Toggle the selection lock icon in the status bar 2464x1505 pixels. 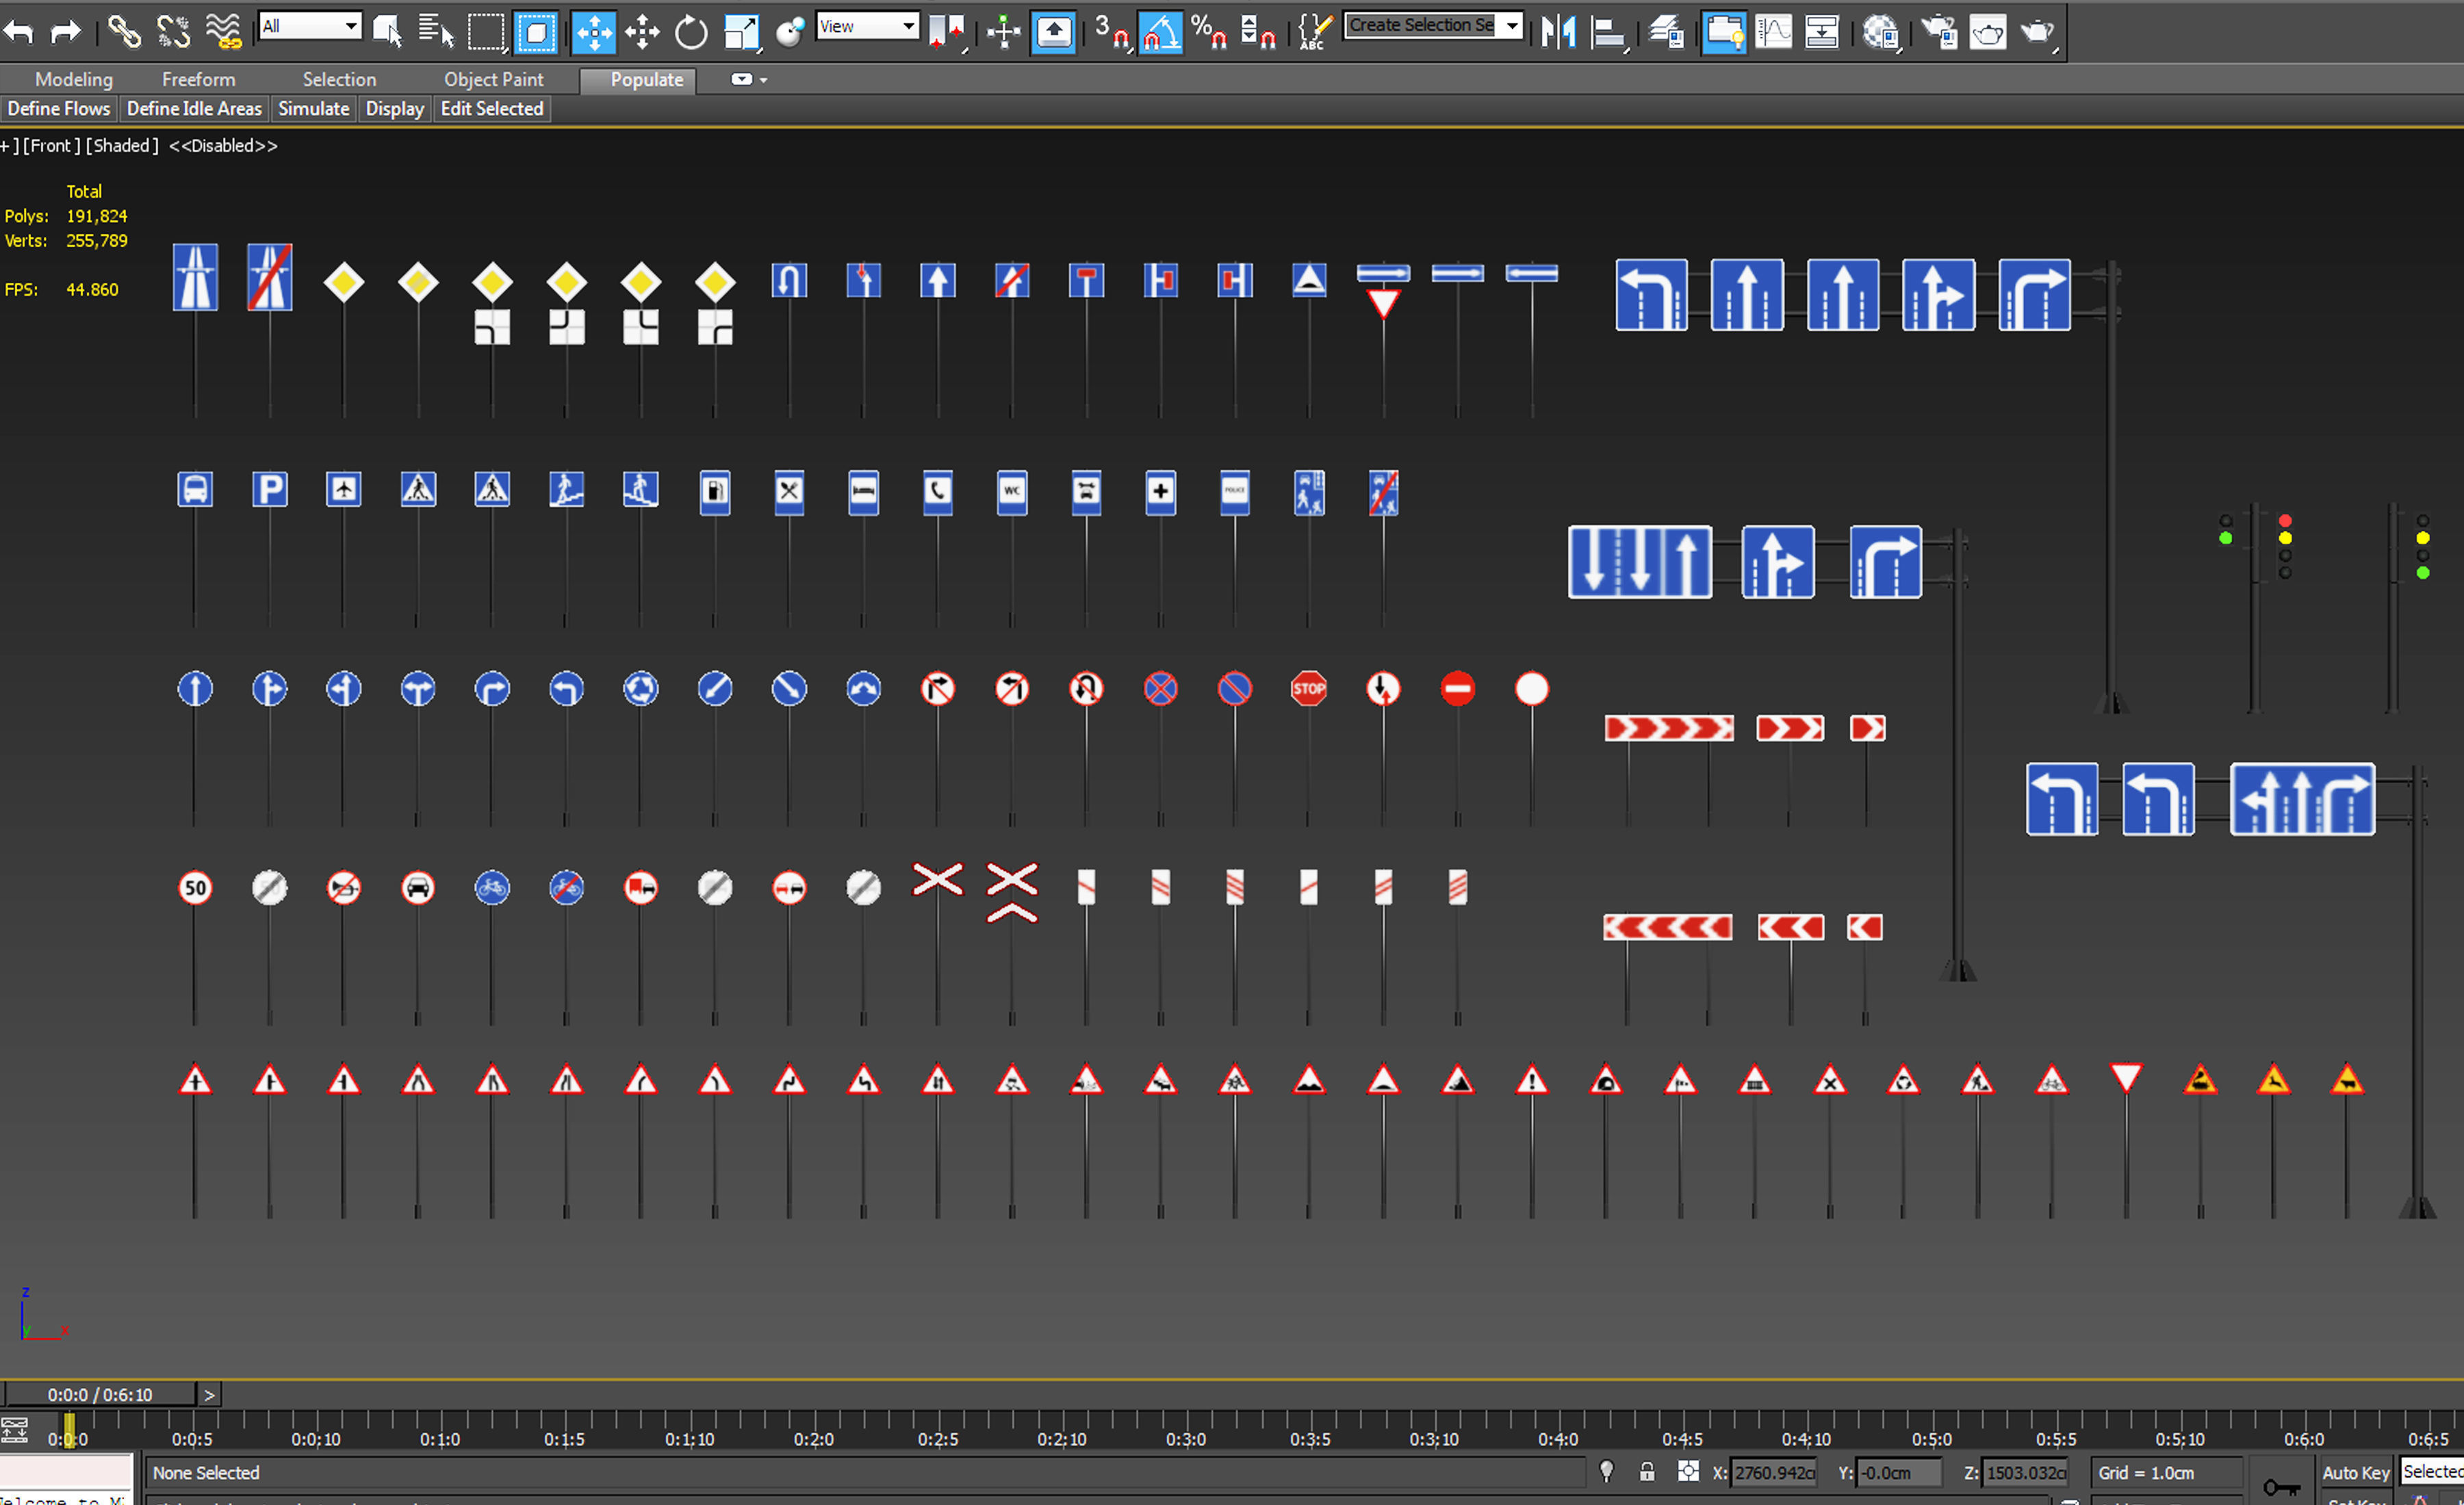tap(1646, 1471)
